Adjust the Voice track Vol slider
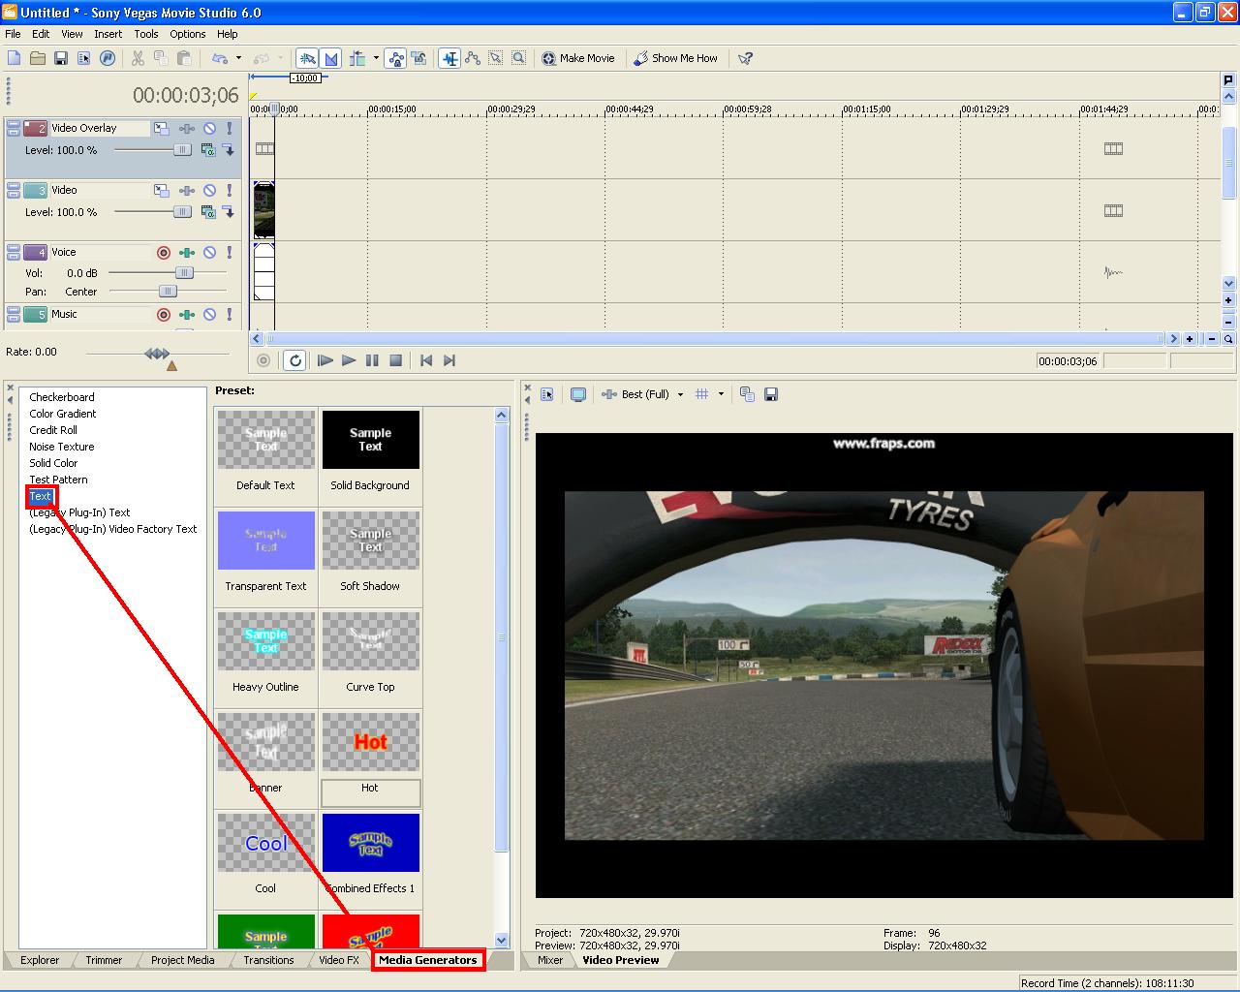The width and height of the screenshot is (1240, 992). pyautogui.click(x=184, y=273)
